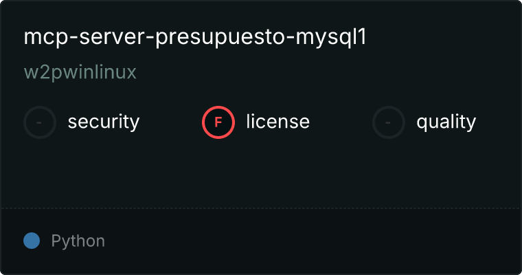522x275 pixels.
Task: Click the 'mcp-server' start of the title
Action: 84,37
